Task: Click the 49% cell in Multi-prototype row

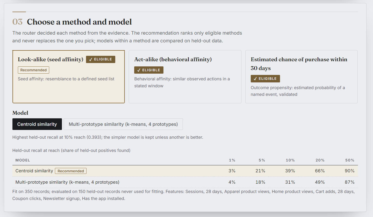Action: click(320, 182)
